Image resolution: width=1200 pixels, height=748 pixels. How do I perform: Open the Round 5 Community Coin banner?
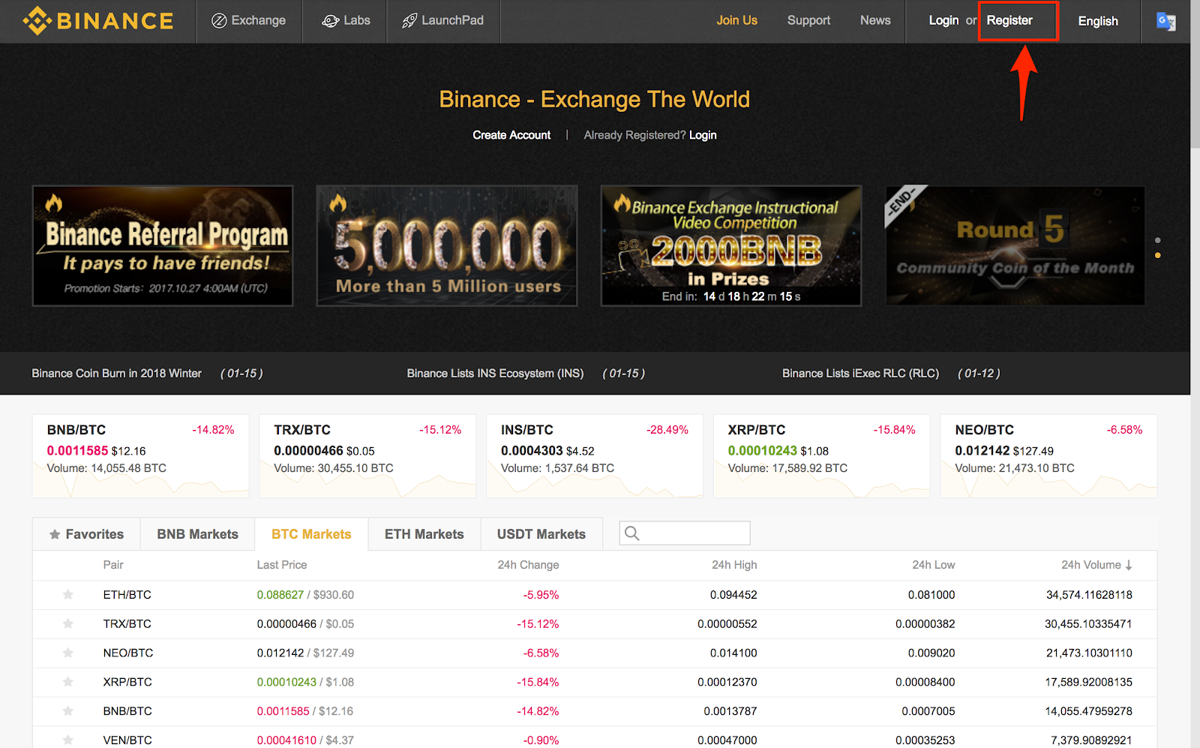point(1015,246)
